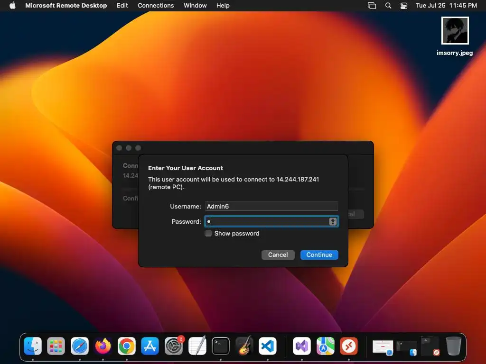Click the imsorry.jpeg file name label
Image resolution: width=486 pixels, height=364 pixels.
[455, 53]
